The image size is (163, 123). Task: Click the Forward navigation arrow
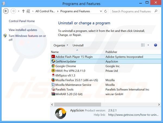pyautogui.click(x=13, y=11)
